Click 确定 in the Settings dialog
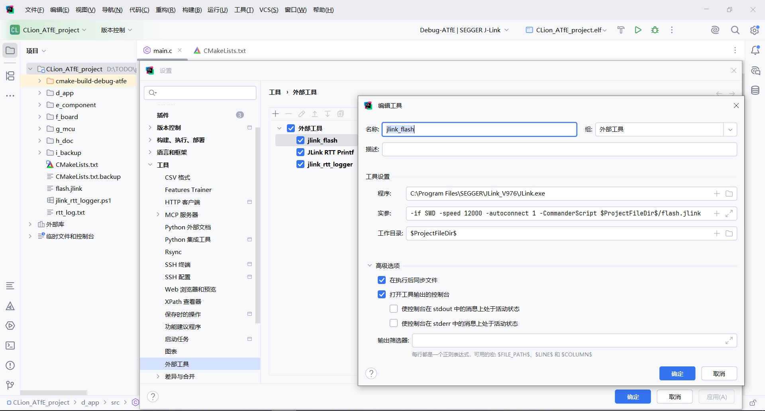The image size is (765, 411). 633,397
